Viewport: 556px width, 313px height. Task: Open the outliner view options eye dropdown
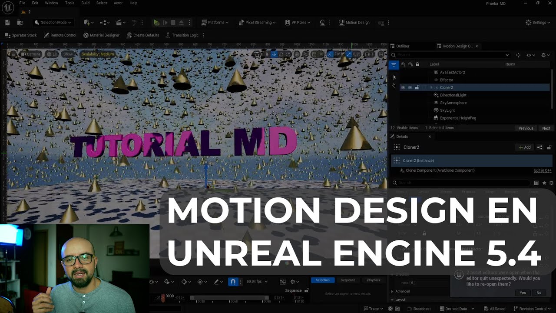click(x=530, y=55)
